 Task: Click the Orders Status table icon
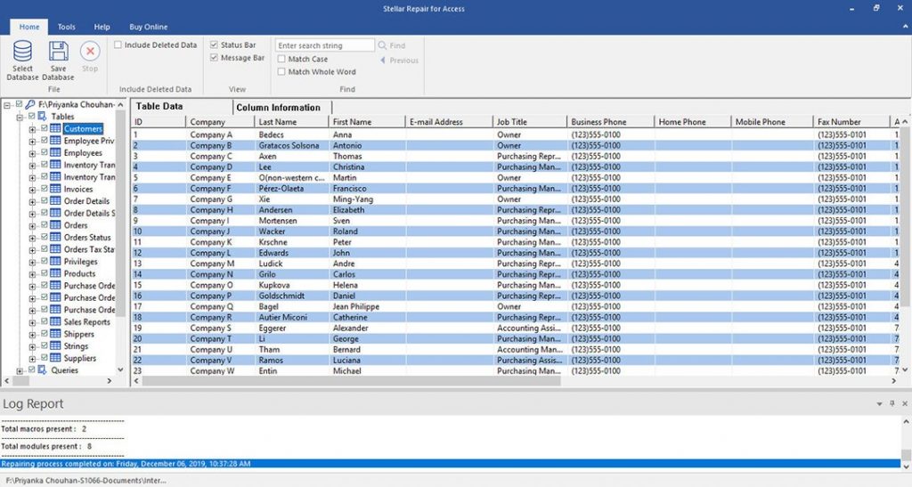click(56, 237)
